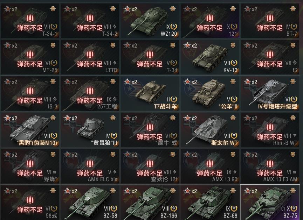The height and width of the screenshot is (220, 303).
Task: Click the low ammo shells icon on T-34-1
Action: point(30,18)
